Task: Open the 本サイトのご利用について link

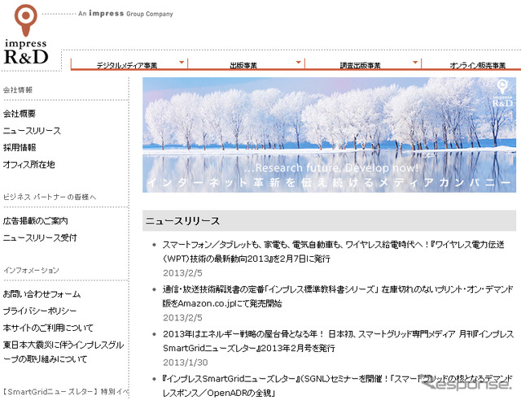Action: click(x=48, y=328)
